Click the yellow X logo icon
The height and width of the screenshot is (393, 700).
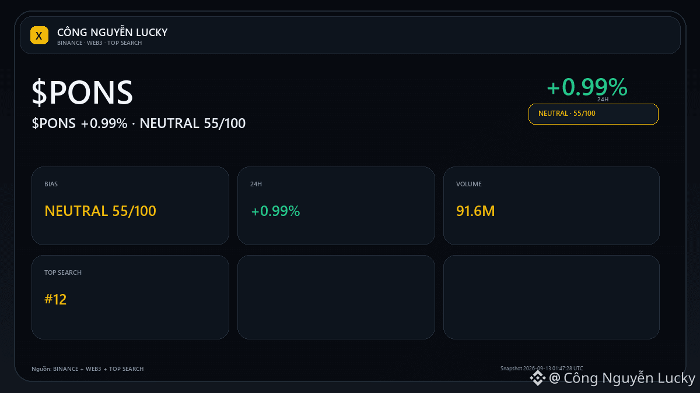click(x=39, y=36)
